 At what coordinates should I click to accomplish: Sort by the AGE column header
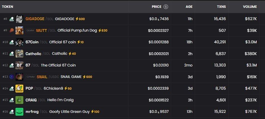(189, 7)
